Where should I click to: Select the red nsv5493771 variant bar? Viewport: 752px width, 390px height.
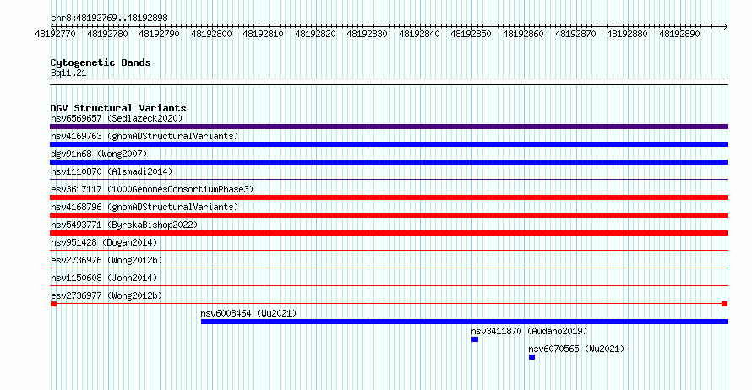(389, 233)
